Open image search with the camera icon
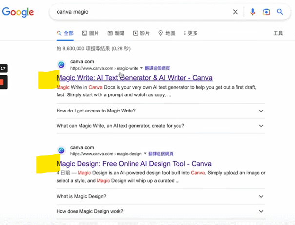The image size is (295, 225). coord(266,12)
